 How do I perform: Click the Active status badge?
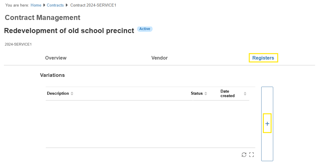tap(145, 29)
